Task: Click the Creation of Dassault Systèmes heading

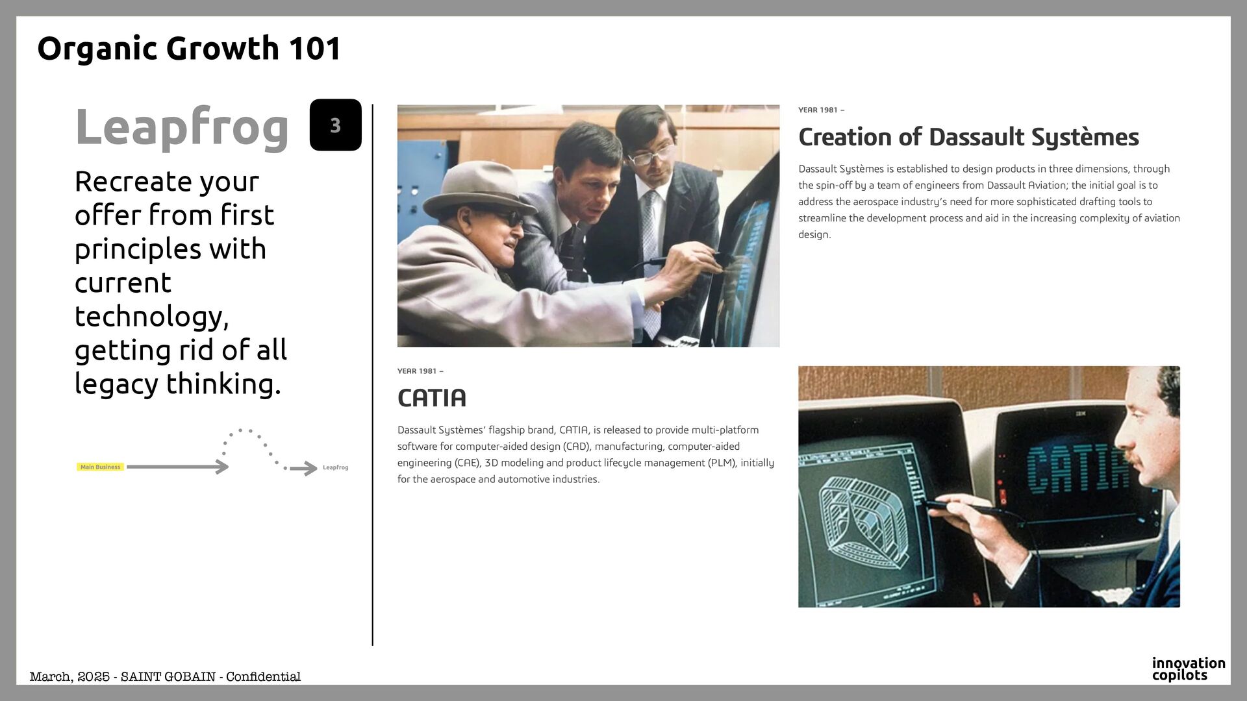Action: (x=968, y=138)
